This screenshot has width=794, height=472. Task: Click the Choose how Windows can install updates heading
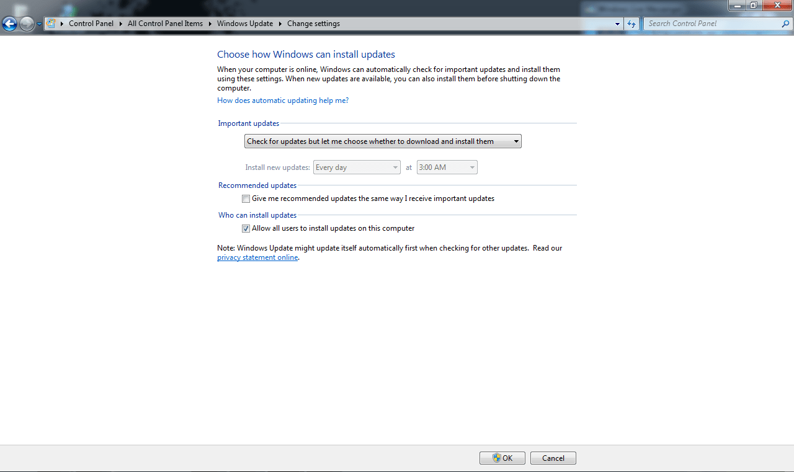[306, 55]
